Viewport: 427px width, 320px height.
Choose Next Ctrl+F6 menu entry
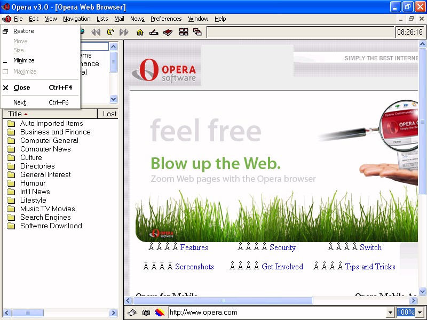(41, 102)
